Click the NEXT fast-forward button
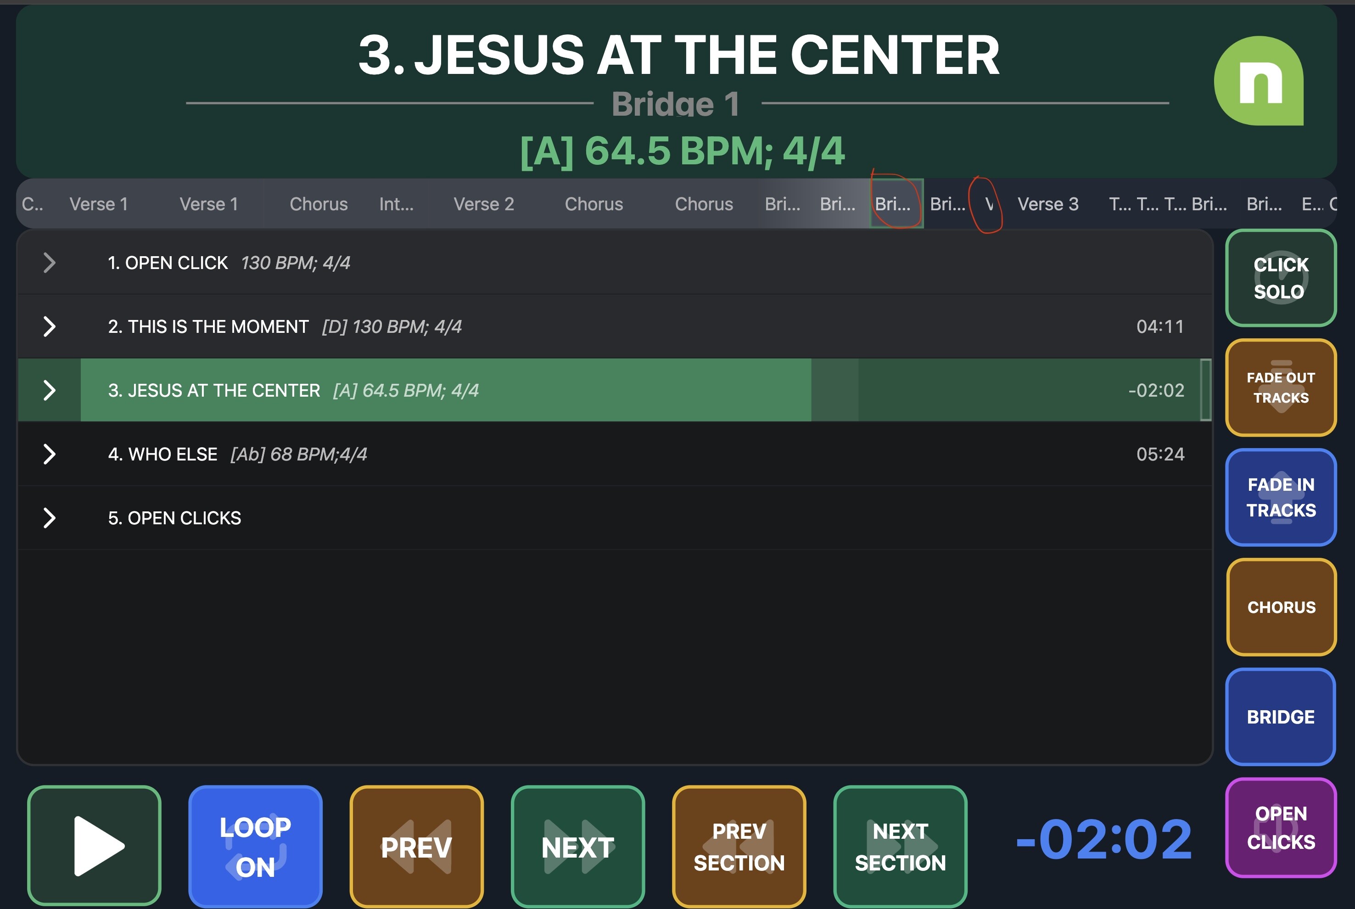 coord(577,846)
